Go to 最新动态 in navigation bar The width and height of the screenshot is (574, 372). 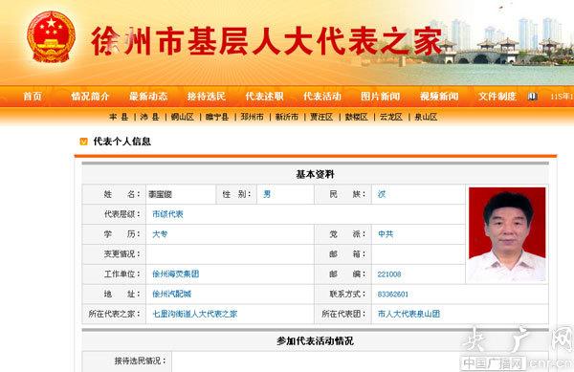pyautogui.click(x=148, y=97)
